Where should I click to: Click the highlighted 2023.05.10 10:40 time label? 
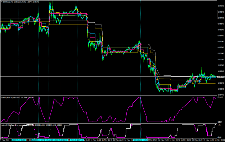pyautogui.click(x=39, y=140)
